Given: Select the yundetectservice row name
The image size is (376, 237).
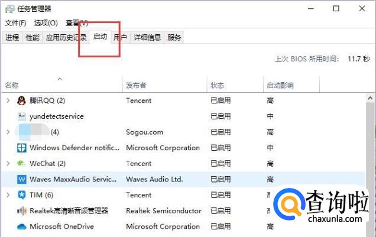Looking at the screenshot, I should tap(57, 116).
